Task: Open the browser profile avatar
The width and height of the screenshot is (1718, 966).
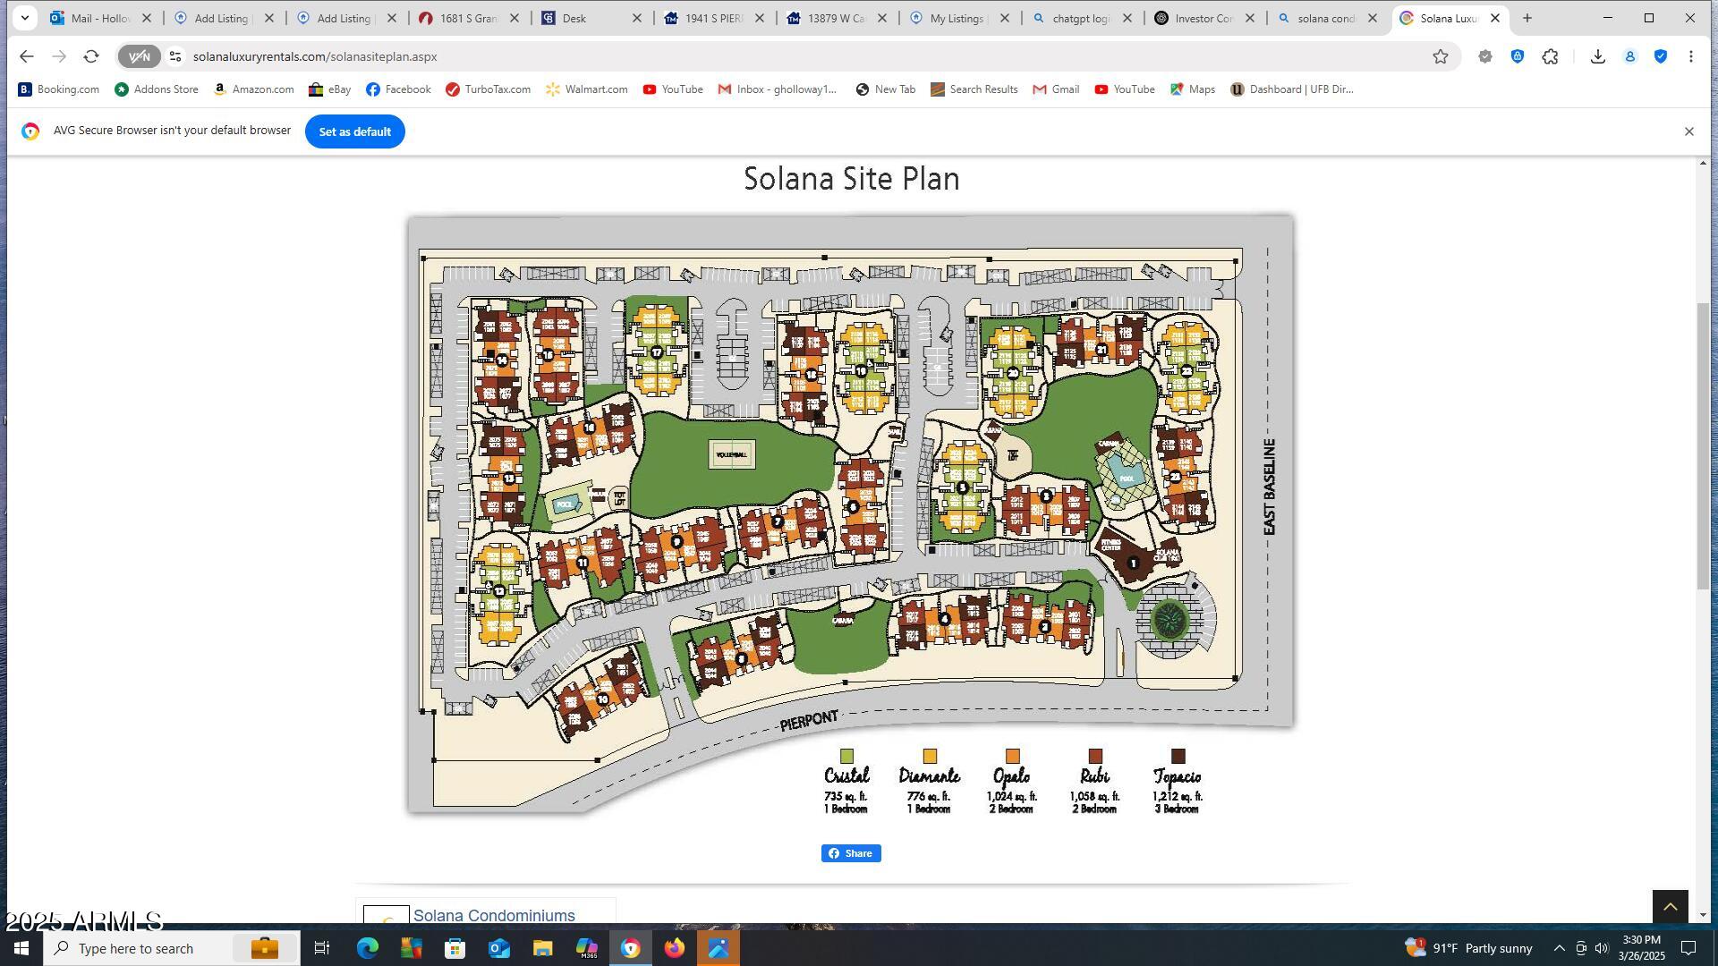Action: [1629, 55]
